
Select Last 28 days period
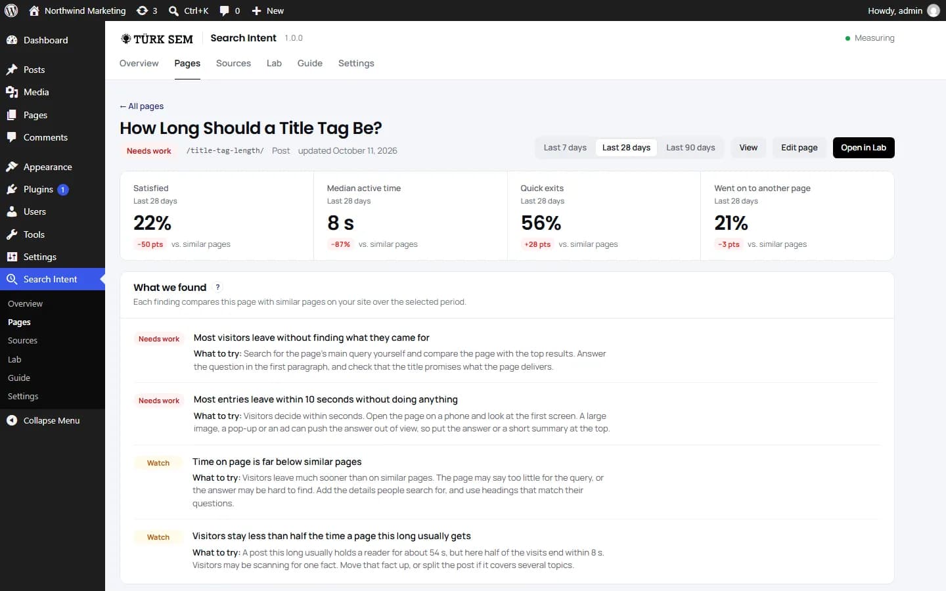coord(626,148)
